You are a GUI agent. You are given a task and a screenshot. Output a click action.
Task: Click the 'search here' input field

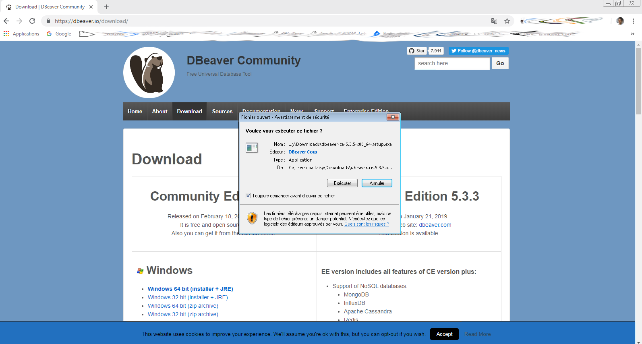coord(452,63)
